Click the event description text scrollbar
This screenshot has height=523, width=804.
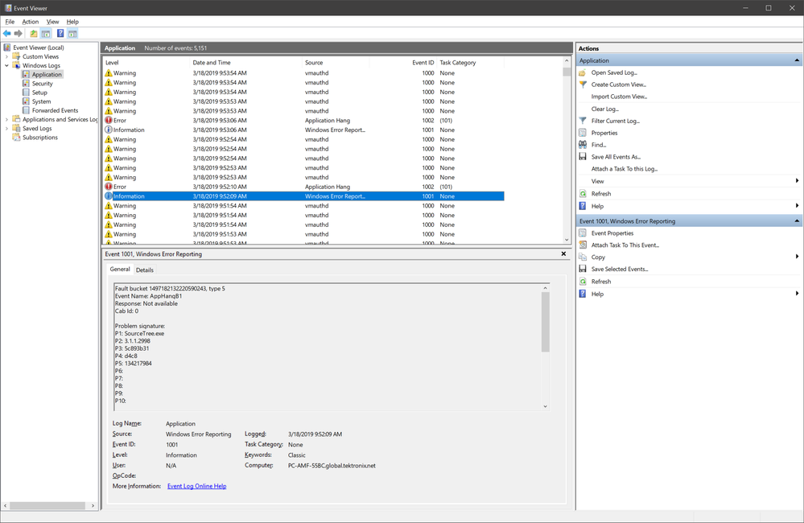[x=545, y=347]
